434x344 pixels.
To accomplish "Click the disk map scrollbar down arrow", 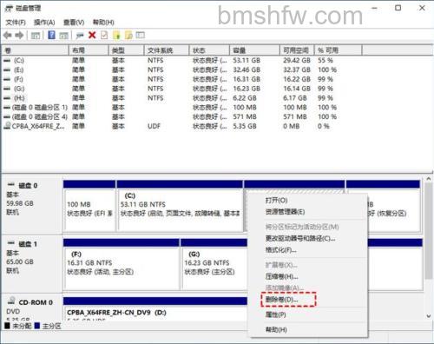I will coord(429,316).
